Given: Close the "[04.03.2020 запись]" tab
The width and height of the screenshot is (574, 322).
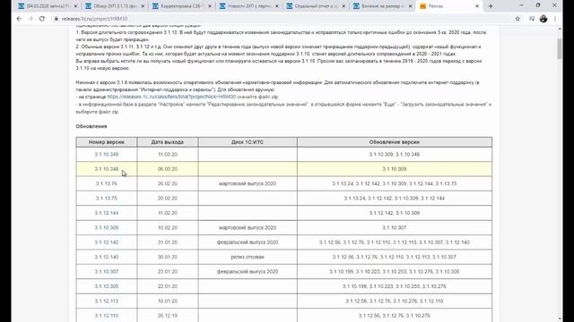Looking at the screenshot, I should pos(75,6).
